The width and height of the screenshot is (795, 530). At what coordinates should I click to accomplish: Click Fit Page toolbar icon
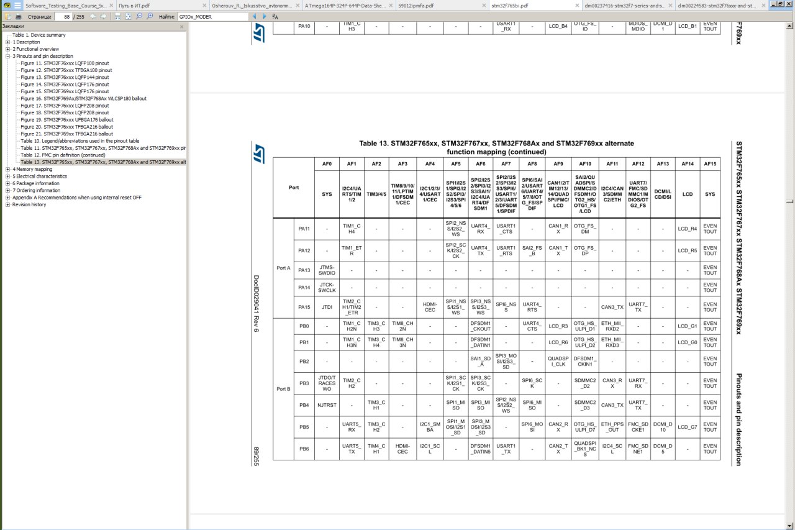pyautogui.click(x=128, y=16)
